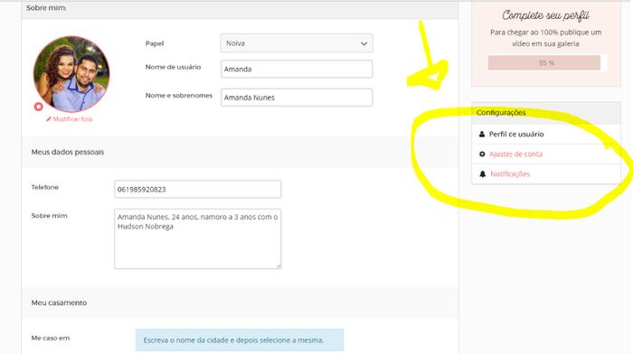Open the Papel dropdown showing Noiva

[297, 43]
